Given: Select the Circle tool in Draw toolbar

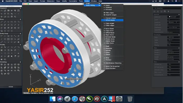Looking at the screenshot, I should coord(8,22).
